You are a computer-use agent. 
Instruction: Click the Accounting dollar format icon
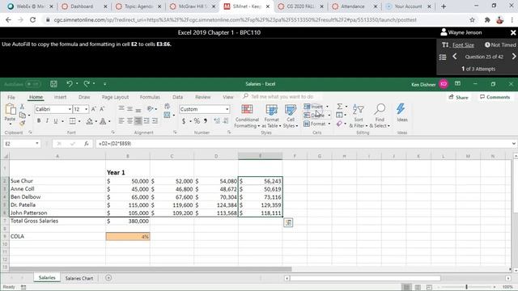coord(184,121)
